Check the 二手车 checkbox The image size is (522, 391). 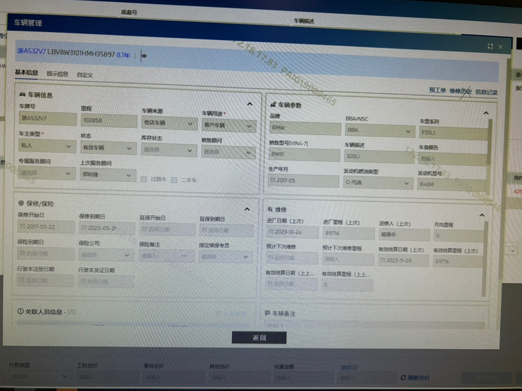point(174,180)
